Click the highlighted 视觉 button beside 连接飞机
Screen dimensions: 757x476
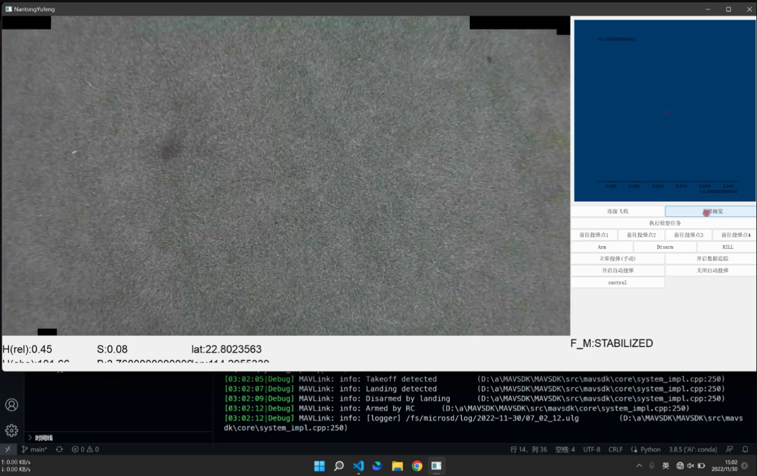710,211
